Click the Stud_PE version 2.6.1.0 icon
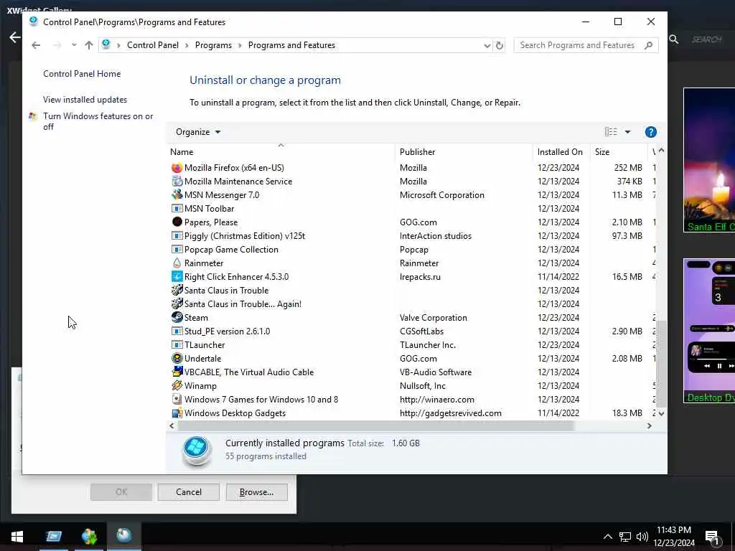 tap(177, 331)
